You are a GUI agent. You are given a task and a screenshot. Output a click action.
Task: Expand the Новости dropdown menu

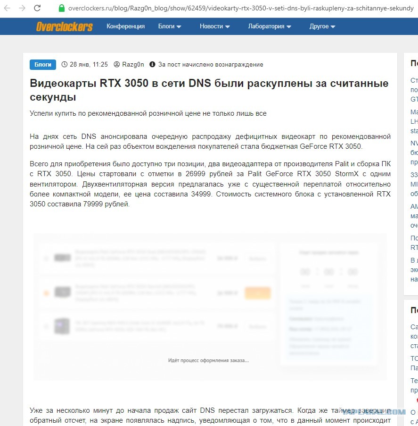point(215,26)
